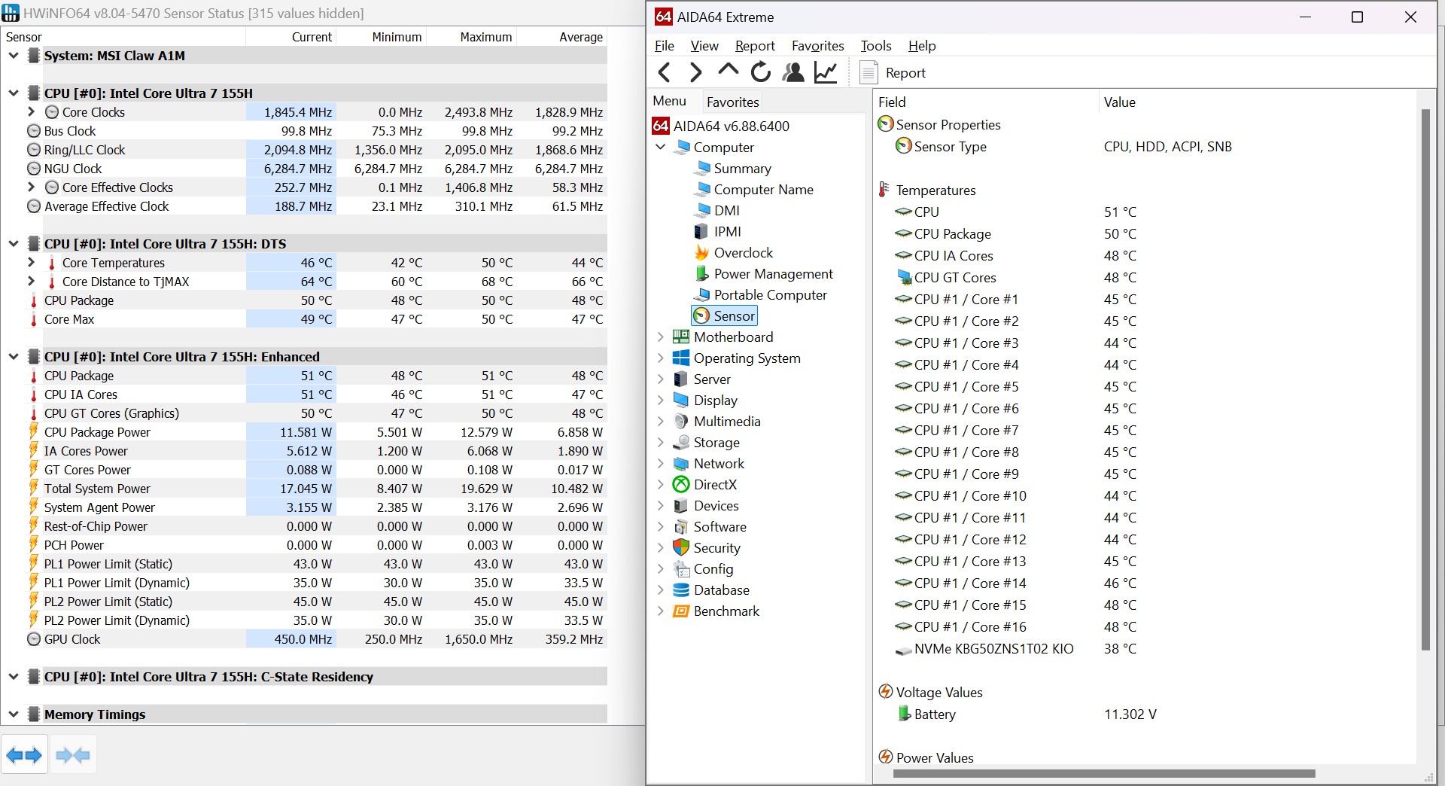
Task: Click the up-level arrow in toolbar
Action: point(728,70)
